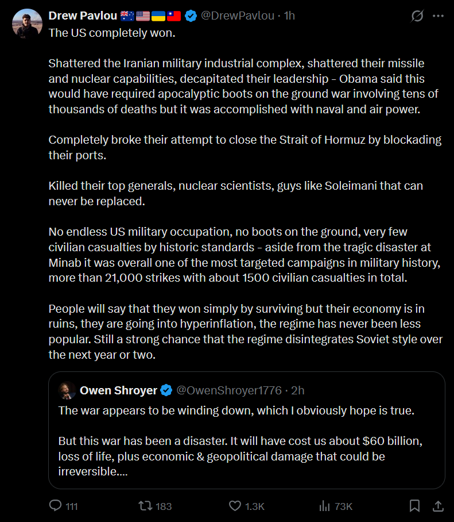Viewport: 454px width, 522px height.
Task: Share post via upload arrow icon
Action: coord(437,506)
